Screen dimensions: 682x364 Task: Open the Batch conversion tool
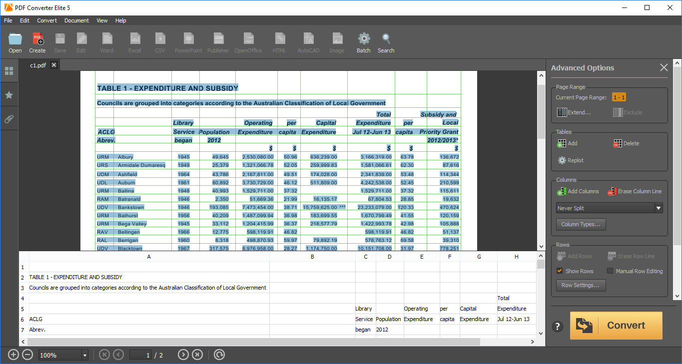[x=364, y=39]
